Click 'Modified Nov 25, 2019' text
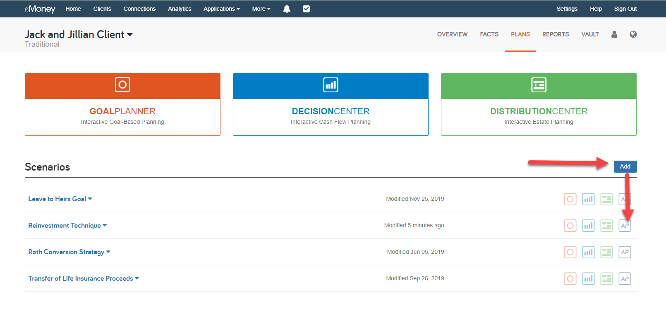This screenshot has width=666, height=313. click(x=415, y=199)
